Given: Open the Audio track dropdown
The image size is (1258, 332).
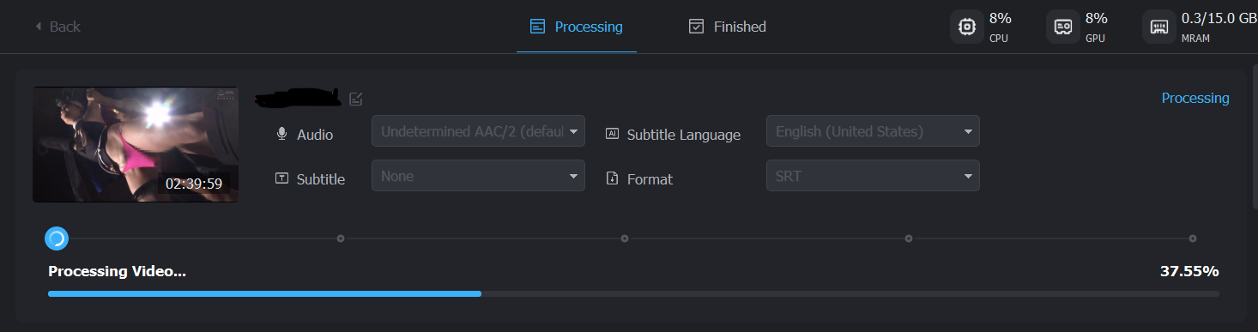Looking at the screenshot, I should click(x=478, y=131).
